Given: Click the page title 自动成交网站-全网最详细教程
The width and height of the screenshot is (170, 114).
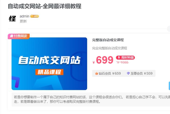Looking at the screenshot, I should 44,6.
